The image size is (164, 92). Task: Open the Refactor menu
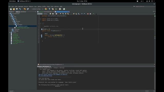pyautogui.click(x=31, y=6)
